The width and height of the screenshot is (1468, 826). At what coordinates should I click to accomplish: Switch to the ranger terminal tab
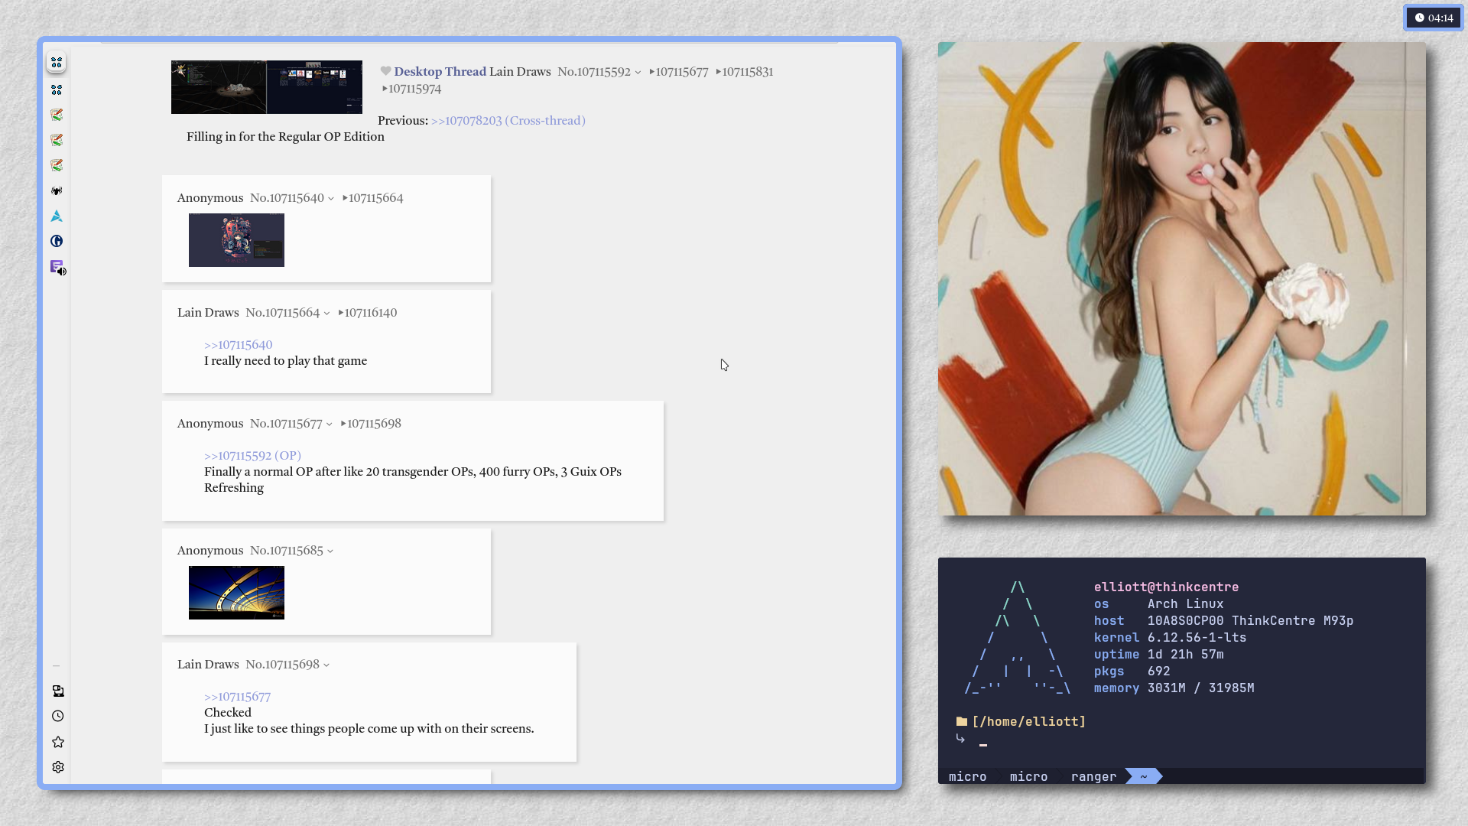1093,777
